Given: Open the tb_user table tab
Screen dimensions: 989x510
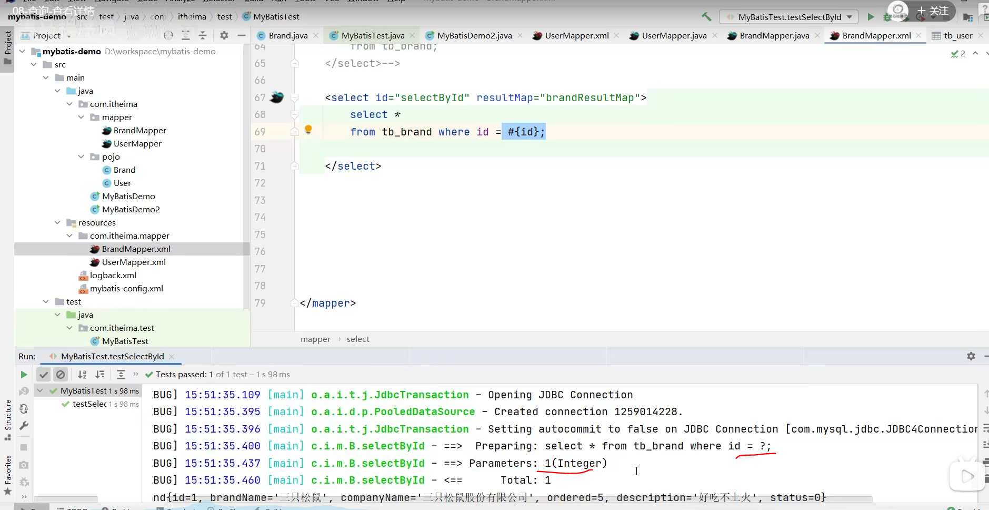Looking at the screenshot, I should coord(958,35).
